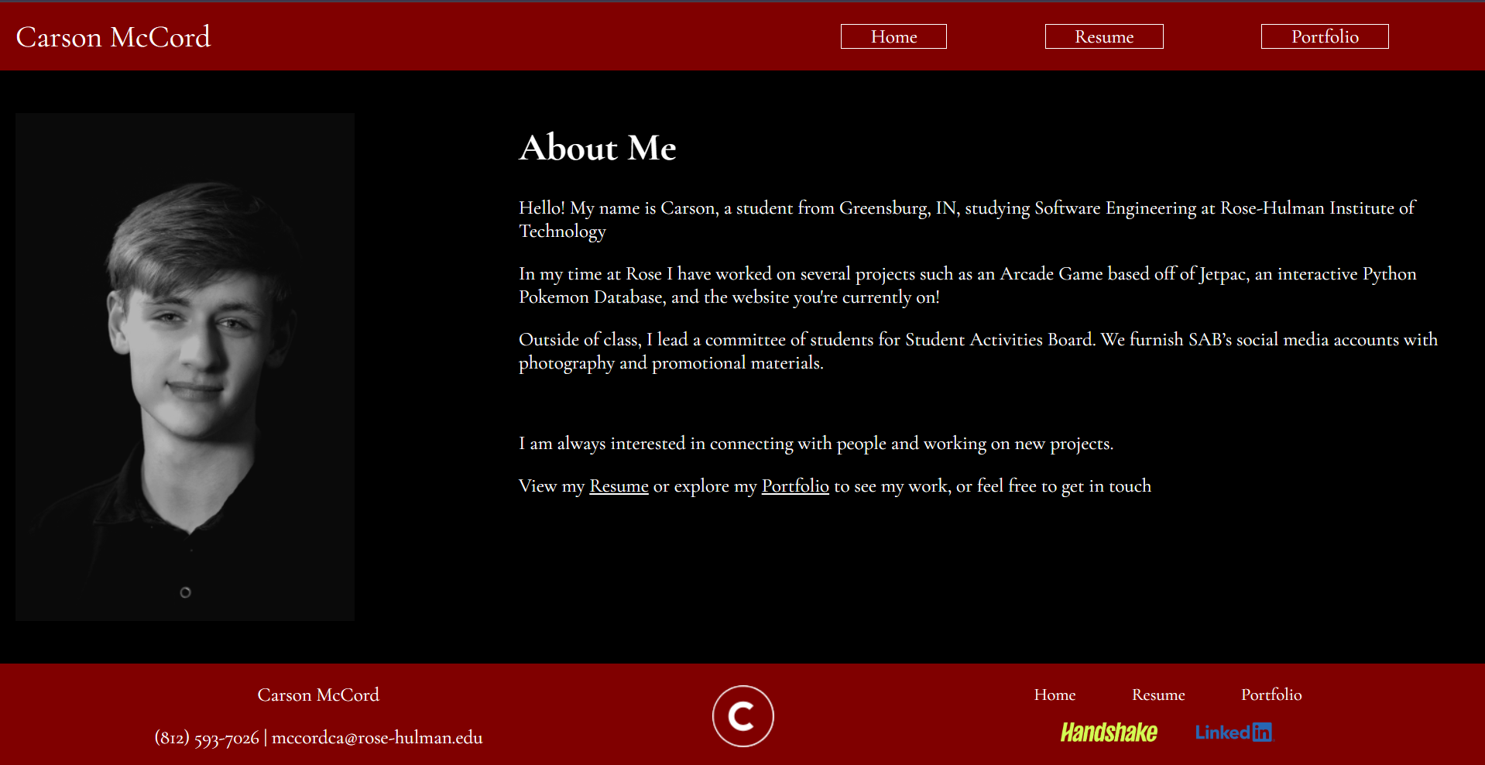Open the LinkedIn profile via footer icon

click(1234, 732)
